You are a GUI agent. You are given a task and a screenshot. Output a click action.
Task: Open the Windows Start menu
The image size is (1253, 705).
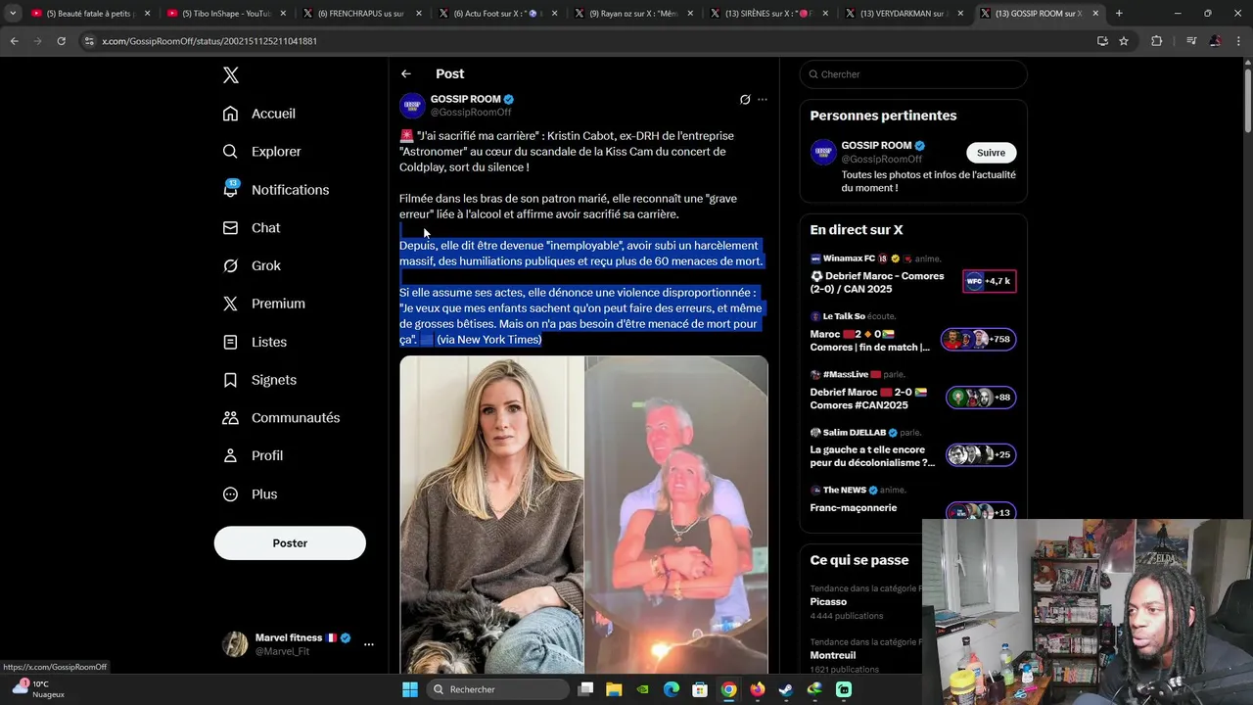410,689
